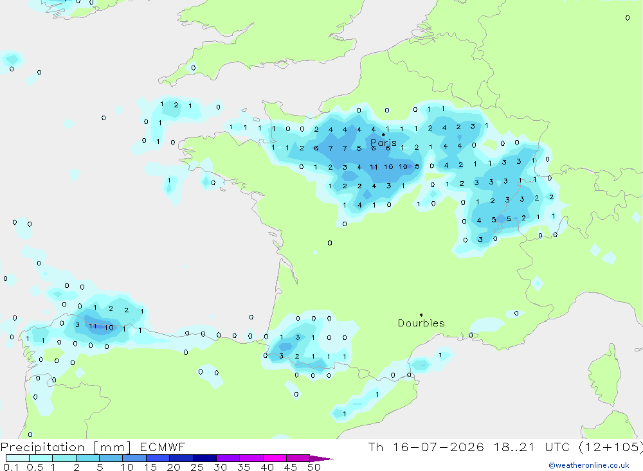Pick the 20–25 mm legend swatch

pos(181,458)
